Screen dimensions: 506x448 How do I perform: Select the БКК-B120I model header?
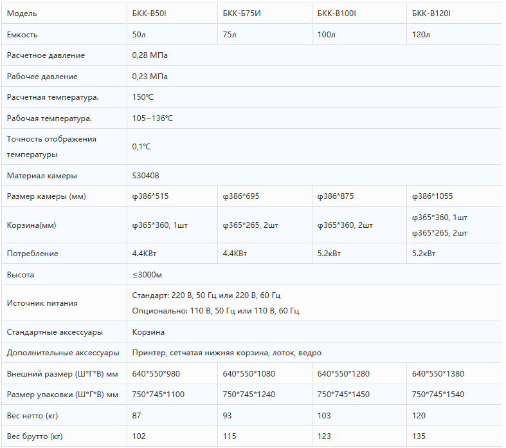[x=454, y=14]
